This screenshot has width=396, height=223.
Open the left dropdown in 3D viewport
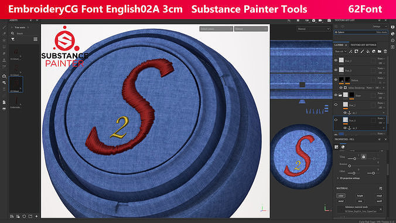(216, 29)
